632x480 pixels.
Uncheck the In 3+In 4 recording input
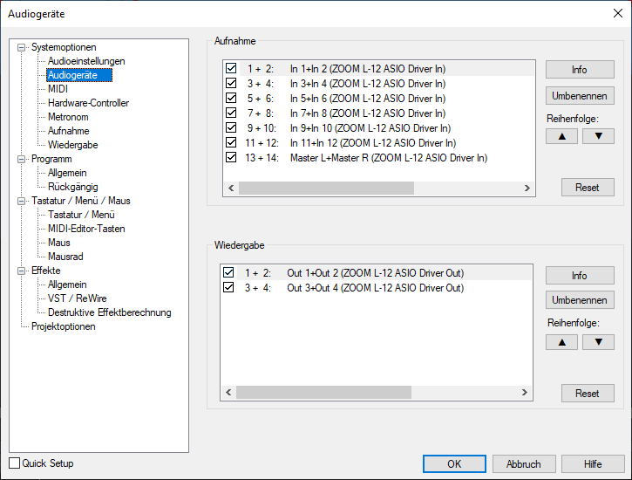pos(231,83)
